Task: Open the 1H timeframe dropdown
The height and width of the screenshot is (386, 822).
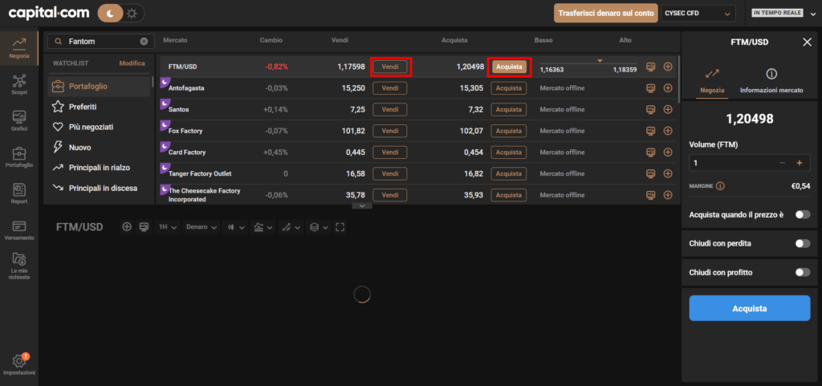Action: 168,227
